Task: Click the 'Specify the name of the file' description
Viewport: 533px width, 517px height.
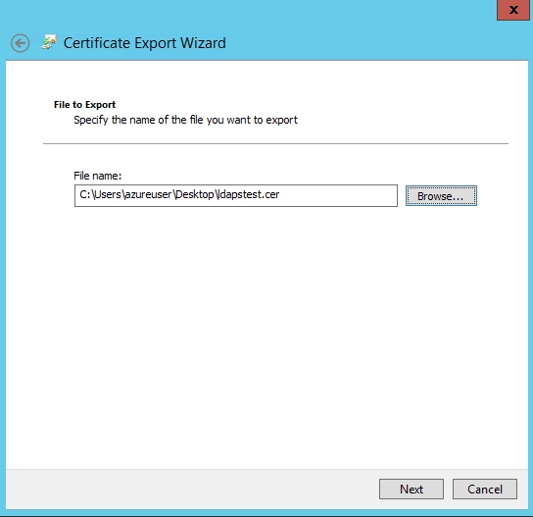Action: click(185, 120)
